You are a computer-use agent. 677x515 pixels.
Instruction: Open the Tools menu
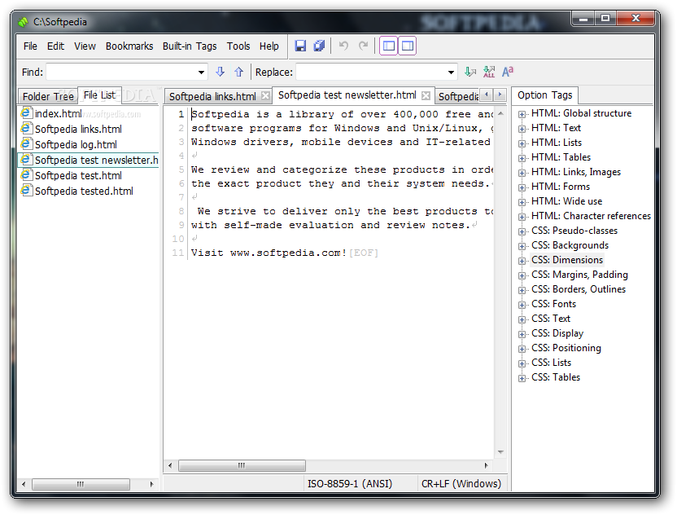pos(238,46)
